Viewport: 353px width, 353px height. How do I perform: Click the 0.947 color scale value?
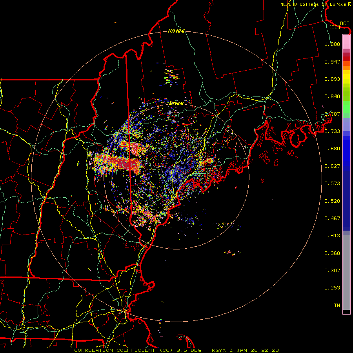(x=332, y=62)
